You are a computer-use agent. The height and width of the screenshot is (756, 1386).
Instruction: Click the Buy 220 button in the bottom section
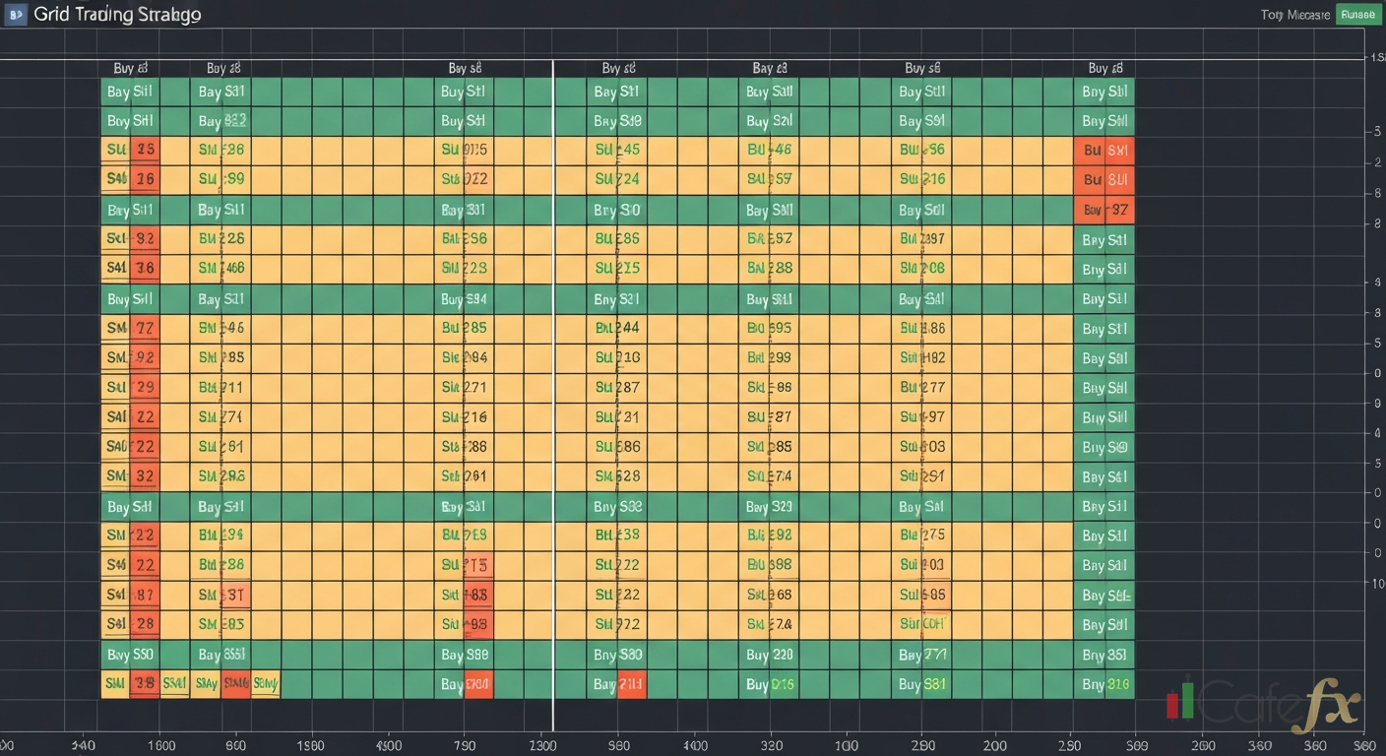click(x=769, y=654)
